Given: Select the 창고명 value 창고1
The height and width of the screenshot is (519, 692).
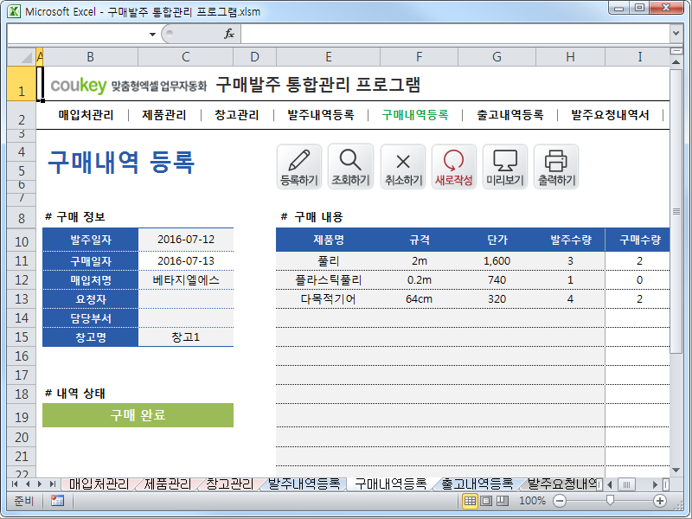Looking at the screenshot, I should click(x=186, y=337).
